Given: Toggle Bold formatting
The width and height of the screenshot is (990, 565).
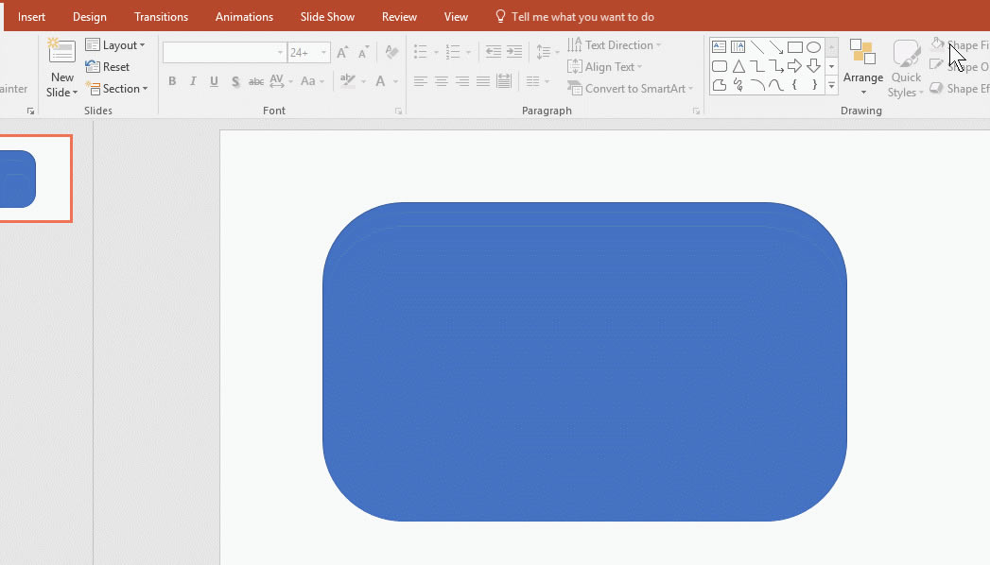Looking at the screenshot, I should coord(172,81).
